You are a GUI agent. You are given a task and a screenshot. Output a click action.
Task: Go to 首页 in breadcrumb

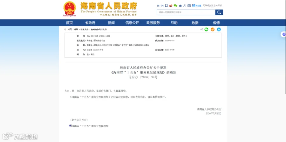pos(70,29)
